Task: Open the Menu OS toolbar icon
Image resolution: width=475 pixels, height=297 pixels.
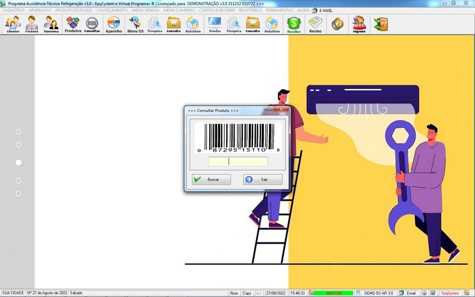Action: 135,24
